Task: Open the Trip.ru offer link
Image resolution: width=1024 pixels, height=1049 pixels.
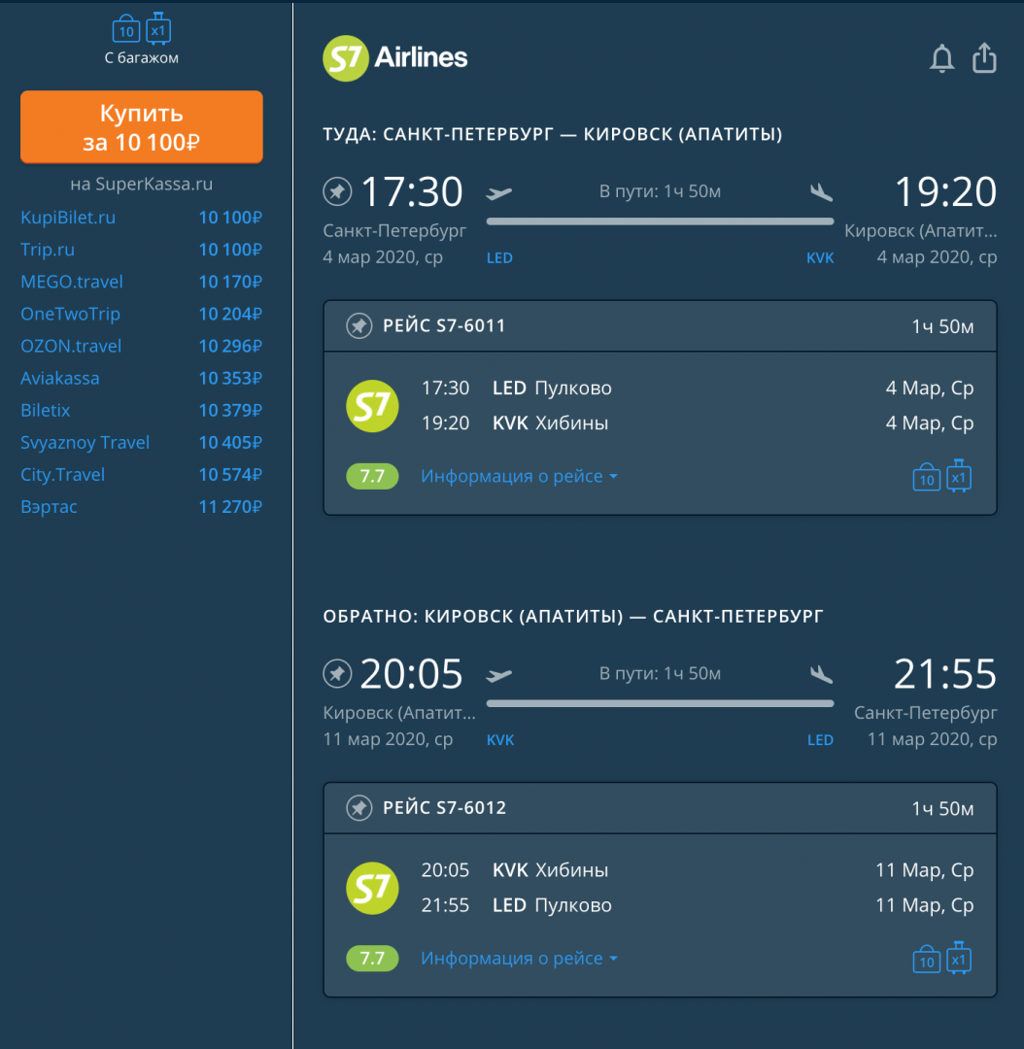Action: (48, 250)
